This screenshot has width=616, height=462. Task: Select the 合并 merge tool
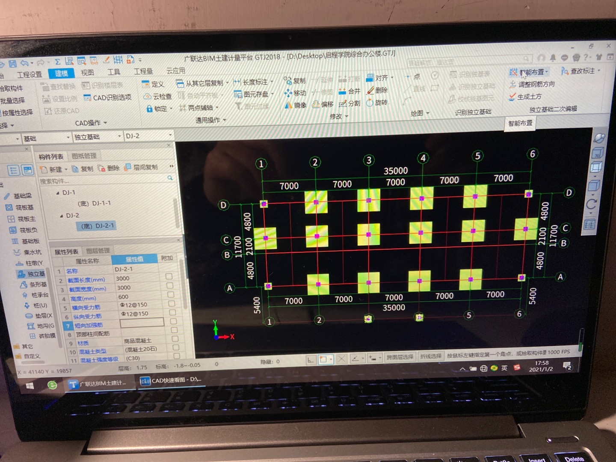pyautogui.click(x=349, y=91)
